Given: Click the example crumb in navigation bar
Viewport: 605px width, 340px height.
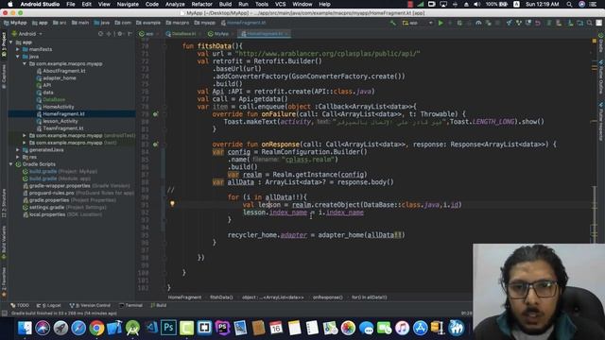Looking at the screenshot, I should tap(148, 23).
